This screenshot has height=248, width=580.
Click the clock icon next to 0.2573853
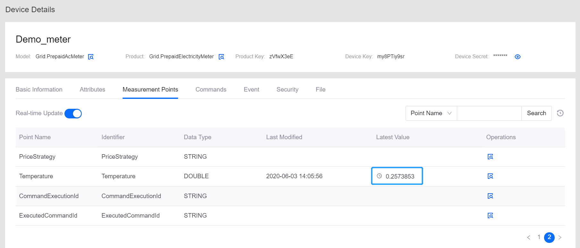tap(379, 176)
